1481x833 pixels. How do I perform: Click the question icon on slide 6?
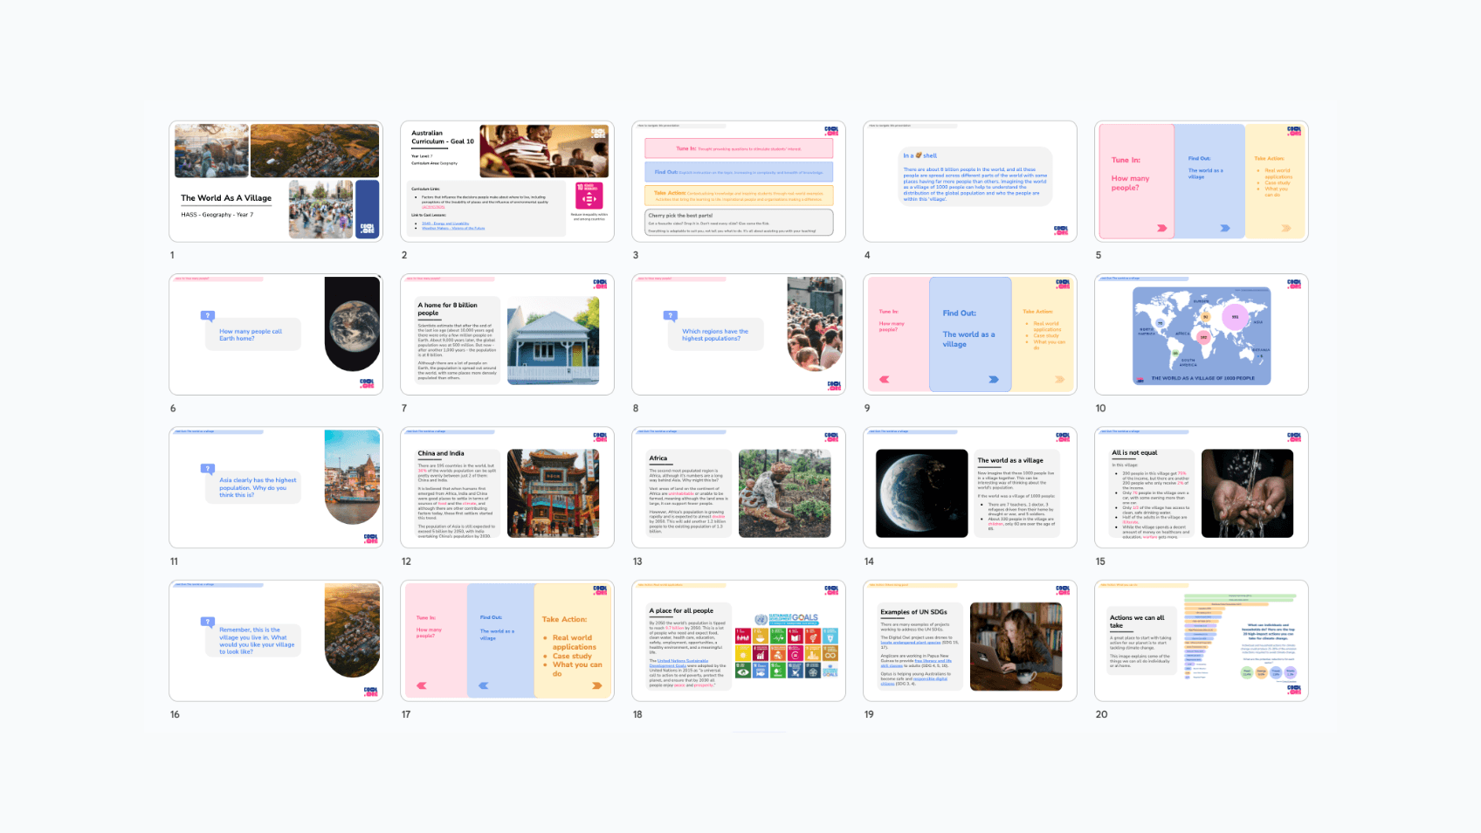[207, 316]
